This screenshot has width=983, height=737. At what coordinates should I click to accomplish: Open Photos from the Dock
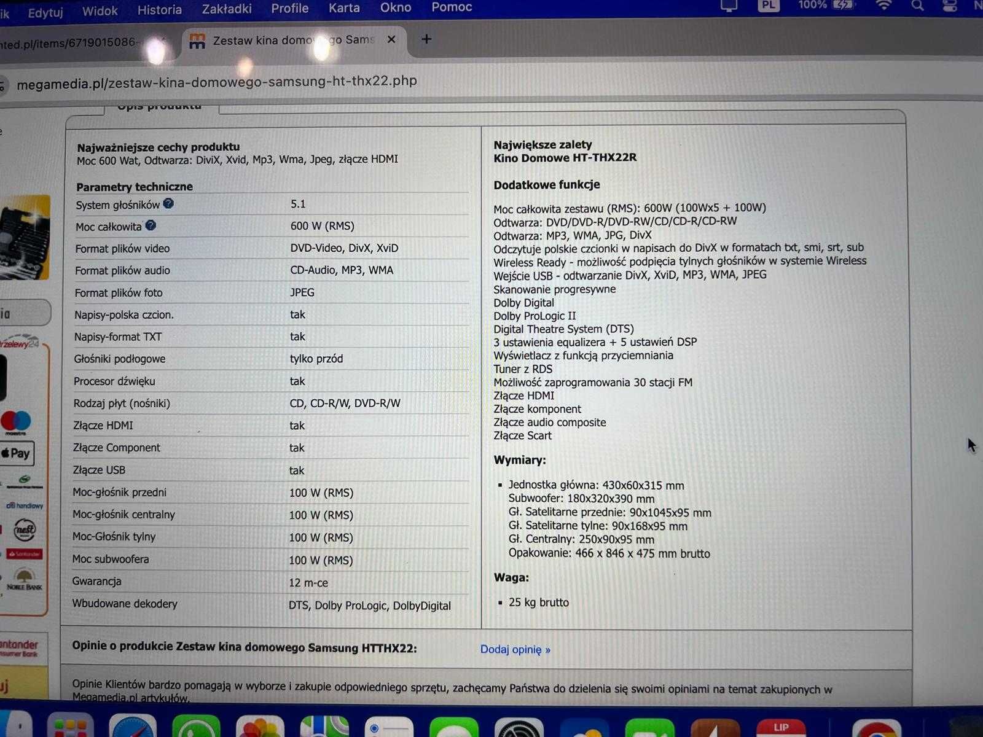pos(260,726)
